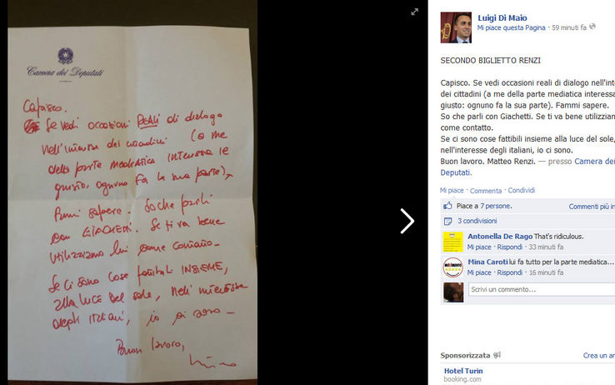The height and width of the screenshot is (385, 615).
Task: Click the shares icon beside 3 condivisioni
Action: tap(447, 221)
